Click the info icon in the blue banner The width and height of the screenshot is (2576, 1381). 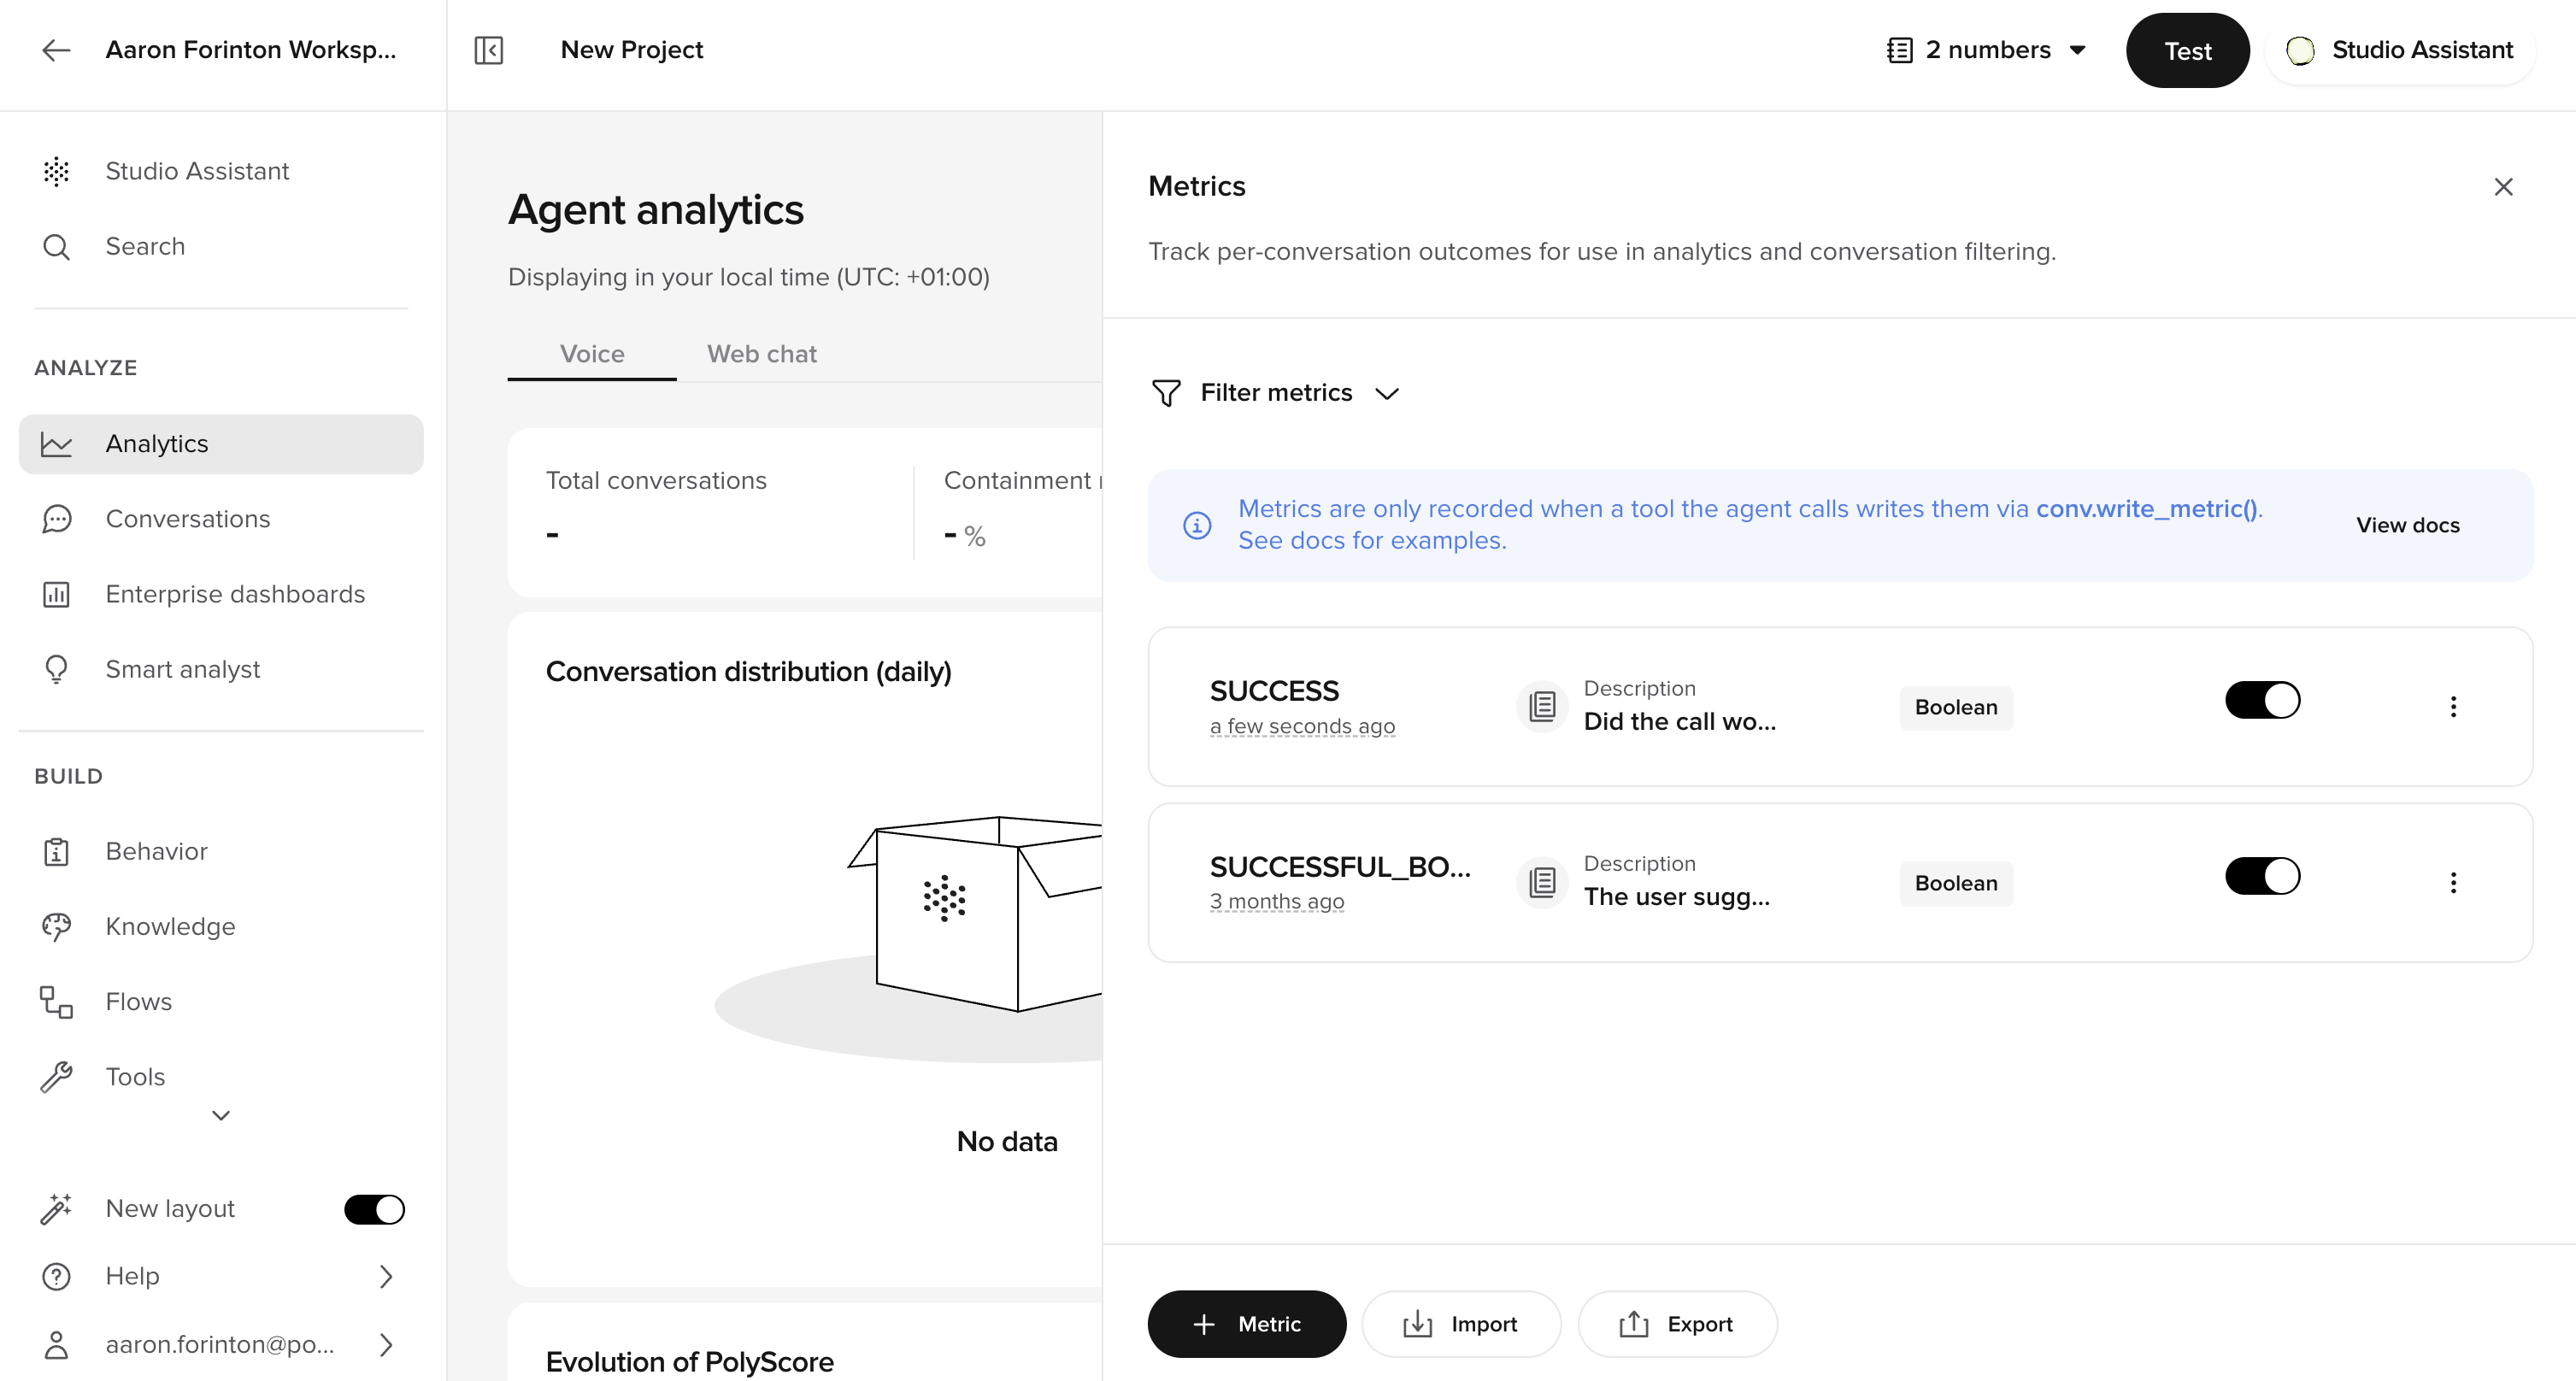click(x=1197, y=525)
